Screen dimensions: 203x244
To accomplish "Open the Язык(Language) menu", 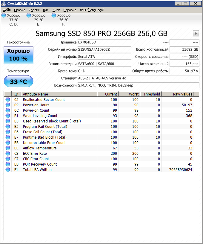I will point(92,10).
